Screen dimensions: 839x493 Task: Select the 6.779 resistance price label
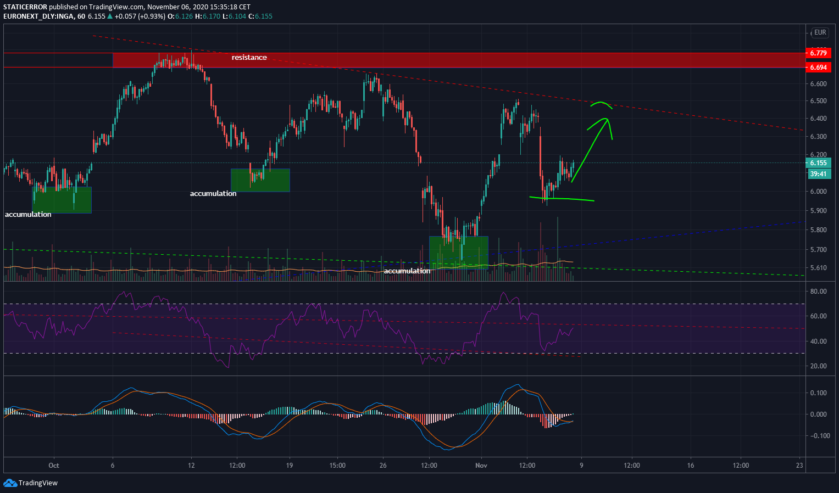tap(818, 53)
